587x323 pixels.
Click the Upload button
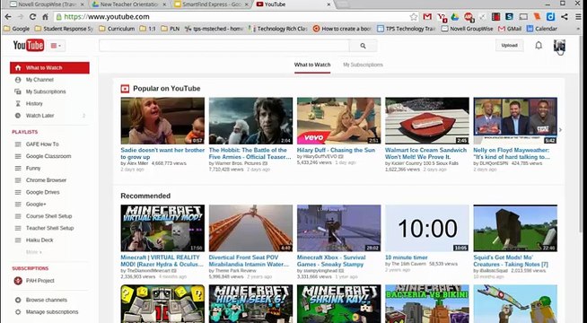tap(509, 45)
